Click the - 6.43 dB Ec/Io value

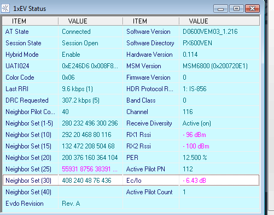[194, 181]
